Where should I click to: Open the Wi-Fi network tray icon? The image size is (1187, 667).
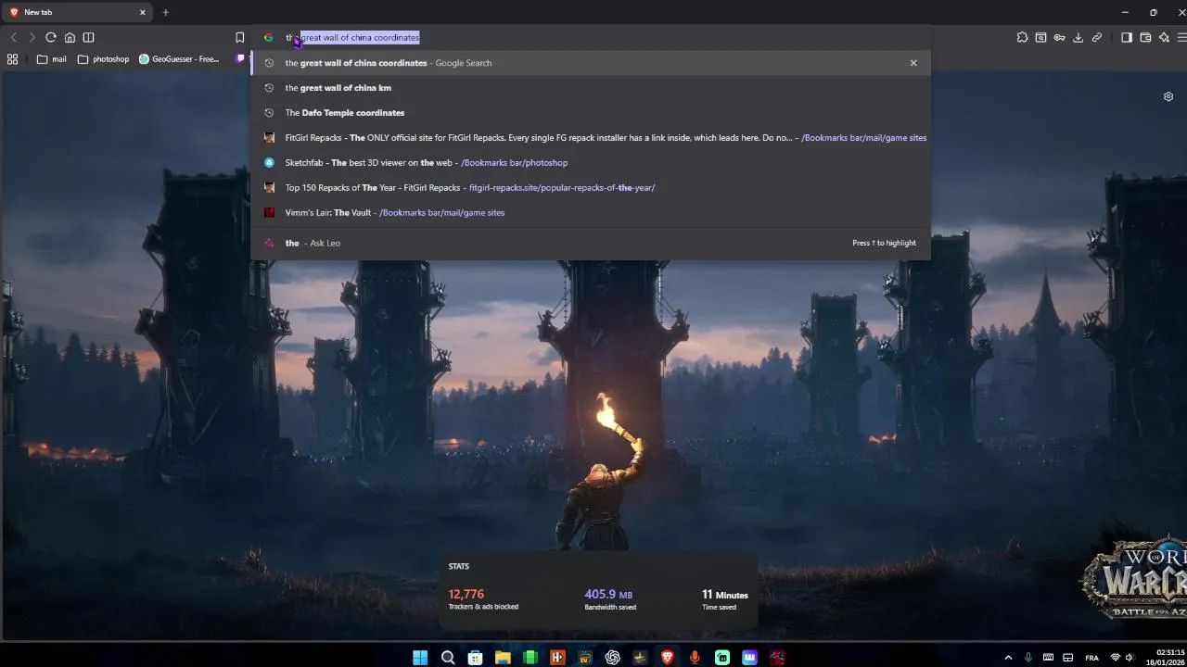pyautogui.click(x=1115, y=658)
